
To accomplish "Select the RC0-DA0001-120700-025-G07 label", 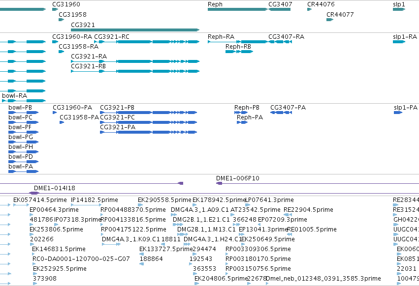I will (81, 259).
